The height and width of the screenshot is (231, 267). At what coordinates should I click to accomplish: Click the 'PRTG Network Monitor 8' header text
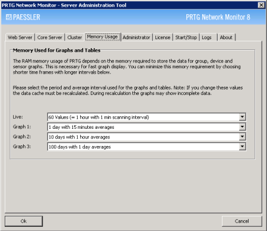[218, 17]
